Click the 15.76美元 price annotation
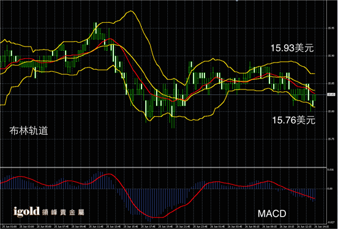Image resolution: width=338 pixels, height=229 pixels. click(x=293, y=120)
